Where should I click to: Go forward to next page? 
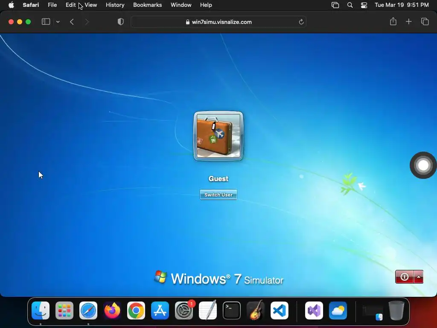pyautogui.click(x=87, y=22)
